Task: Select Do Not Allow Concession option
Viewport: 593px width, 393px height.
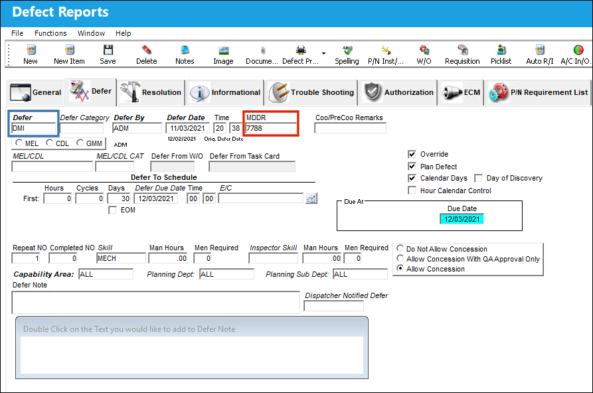Action: pos(400,248)
